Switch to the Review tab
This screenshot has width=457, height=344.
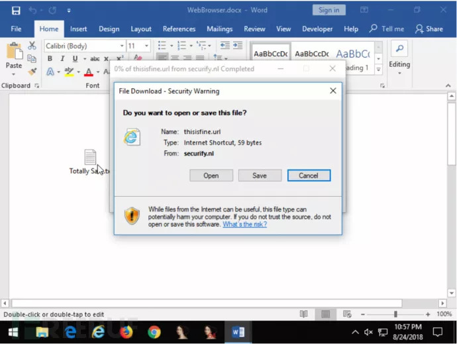tap(254, 29)
